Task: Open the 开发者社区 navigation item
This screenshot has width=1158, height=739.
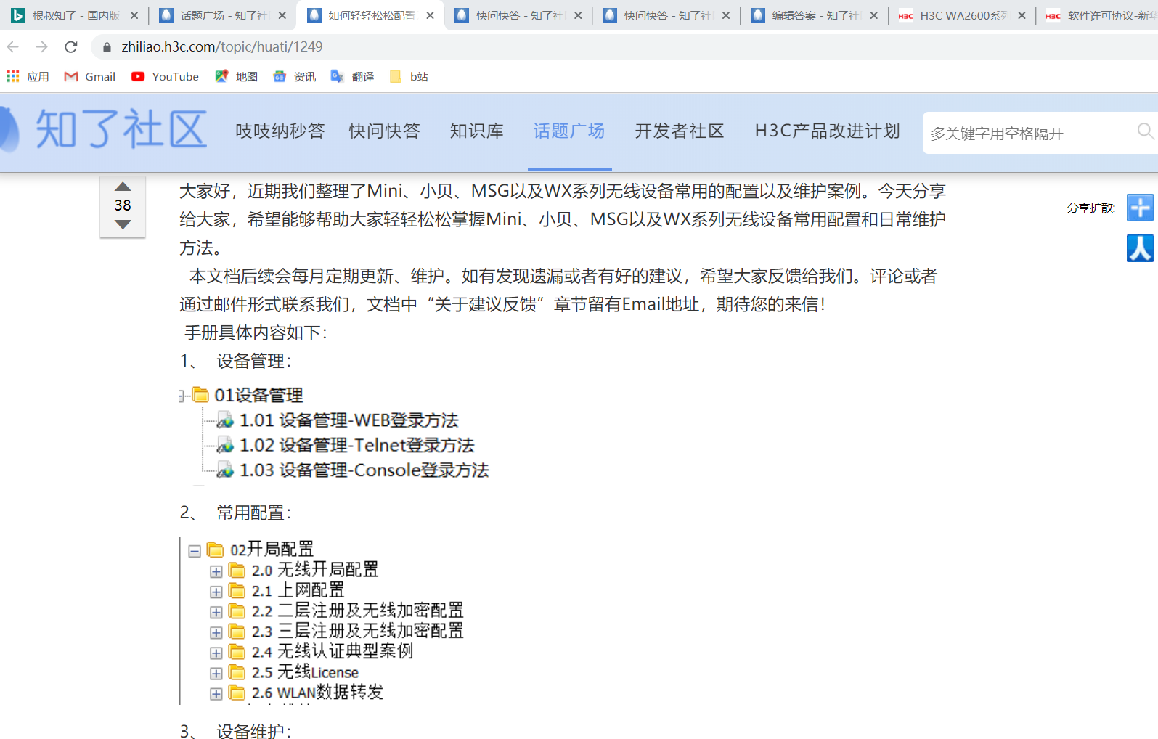Action: (680, 131)
